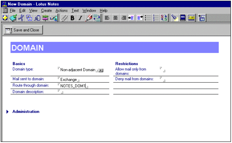Click the flashlight search icon
Screen dimensions: 232x143
[x=175, y=18]
